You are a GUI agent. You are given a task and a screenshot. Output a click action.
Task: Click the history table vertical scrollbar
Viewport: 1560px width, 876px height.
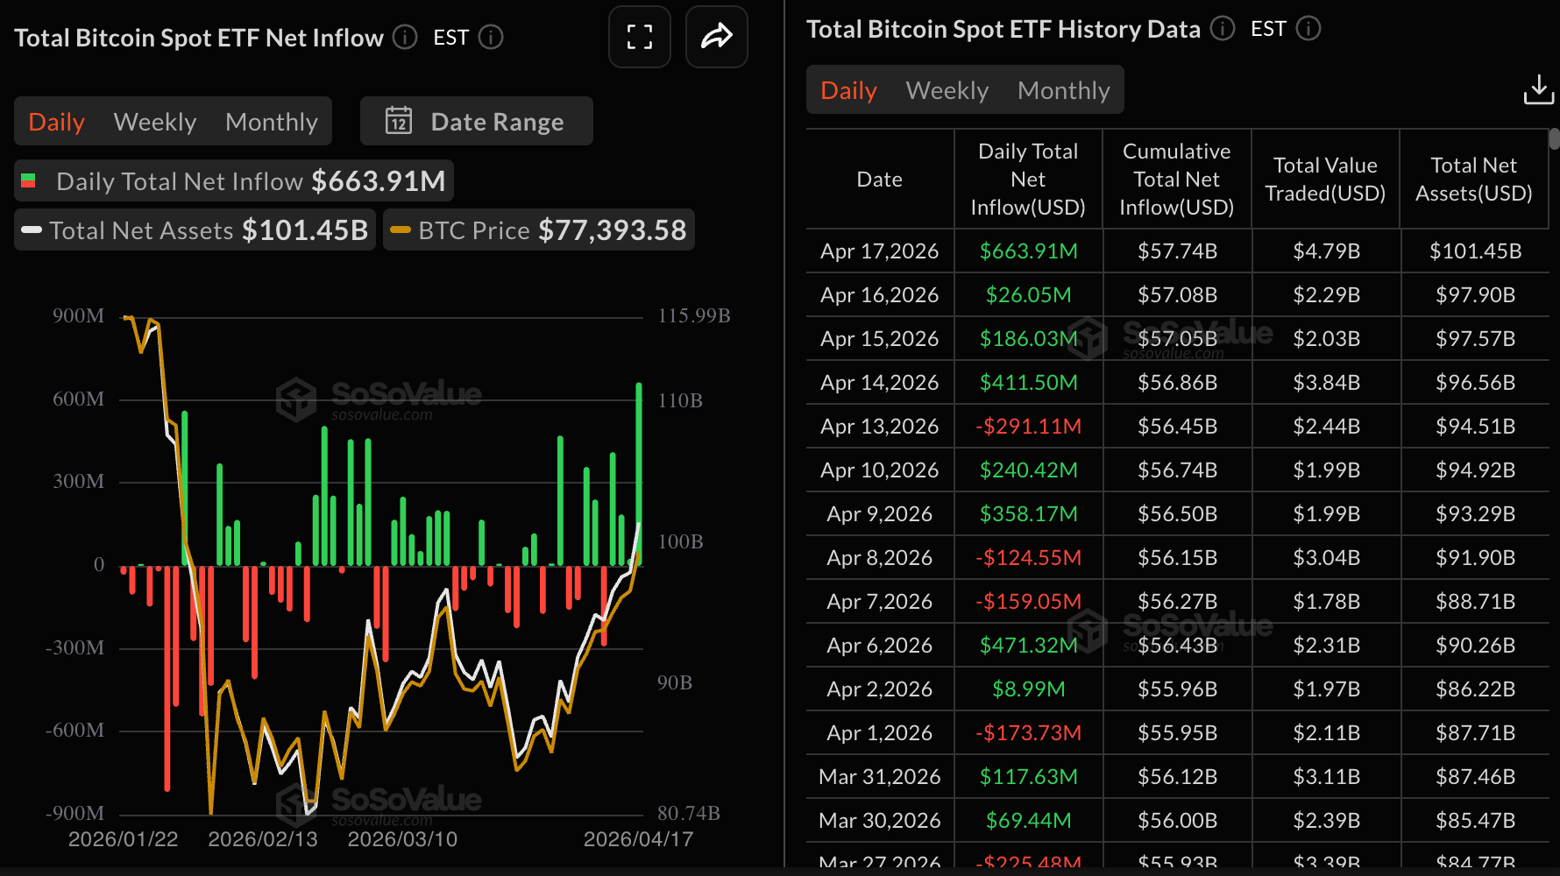point(1554,138)
